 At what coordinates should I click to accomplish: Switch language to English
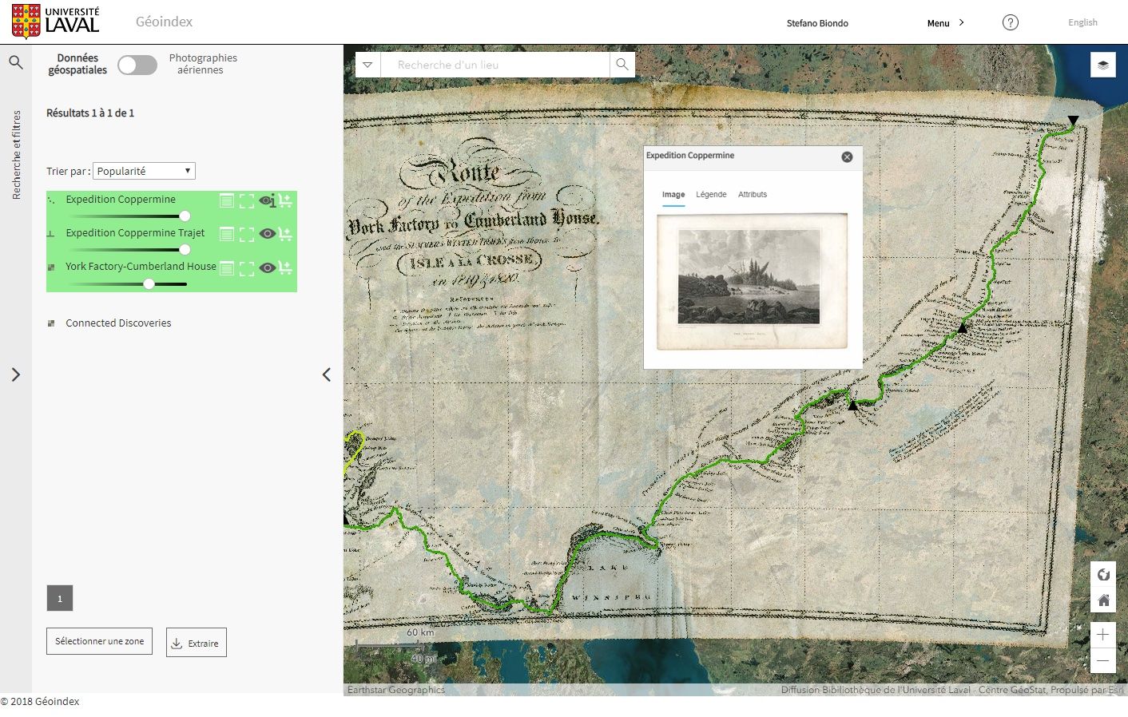tap(1082, 22)
